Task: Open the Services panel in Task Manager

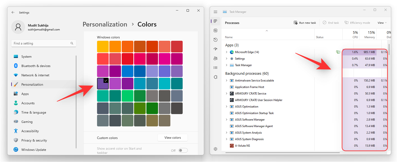Action: [x=215, y=77]
